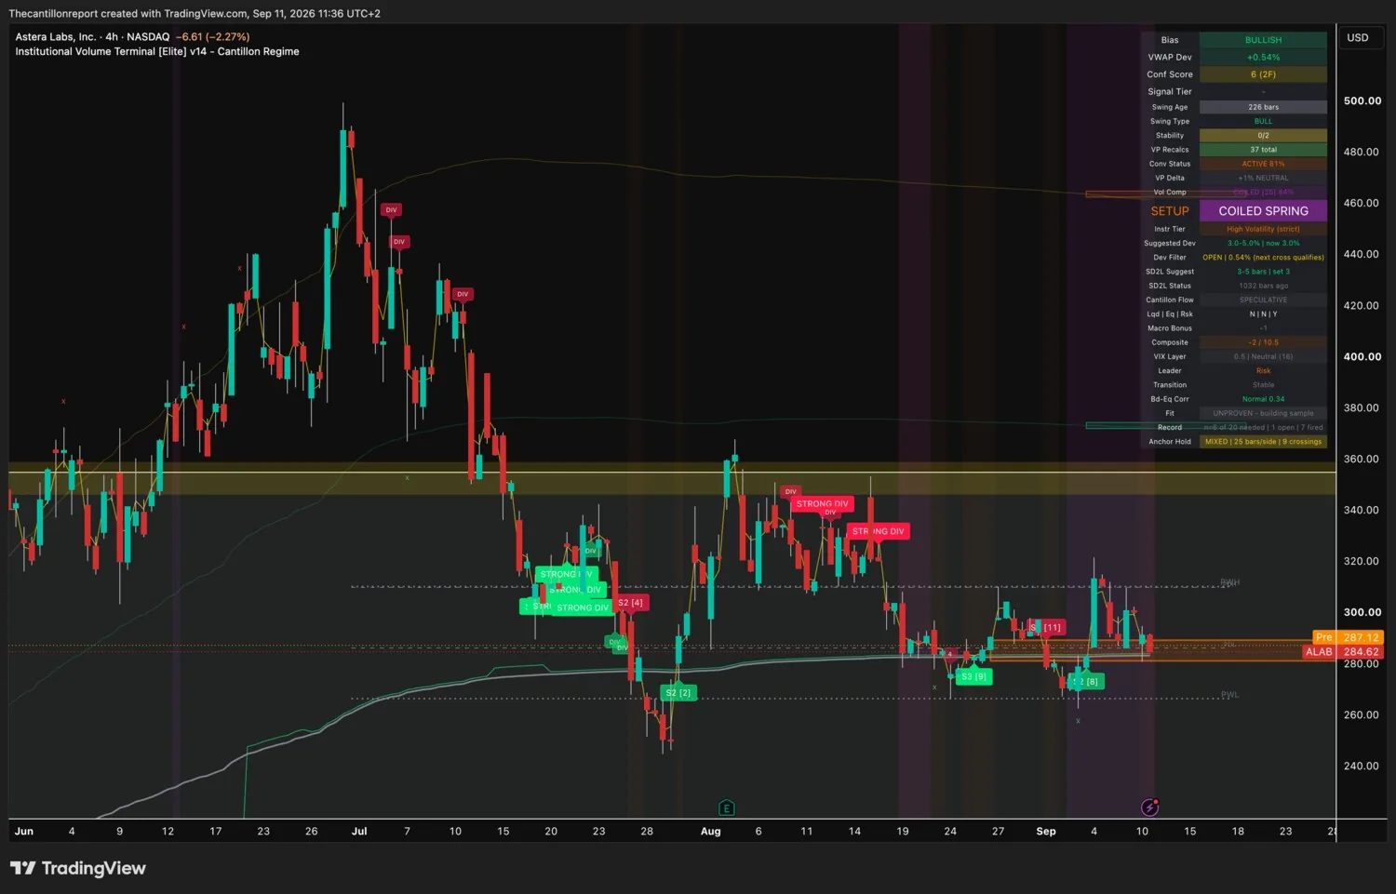Click the "-2 / 10.5" Composite value
Screen dimensions: 1396x894
click(x=1263, y=342)
